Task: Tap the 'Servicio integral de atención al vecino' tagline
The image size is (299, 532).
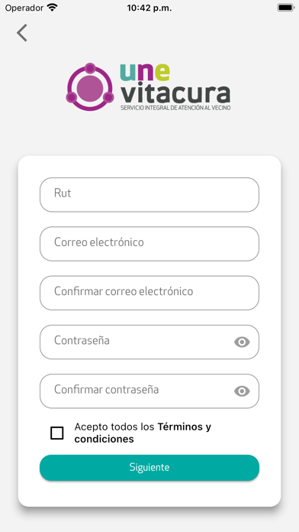Action: point(175,108)
